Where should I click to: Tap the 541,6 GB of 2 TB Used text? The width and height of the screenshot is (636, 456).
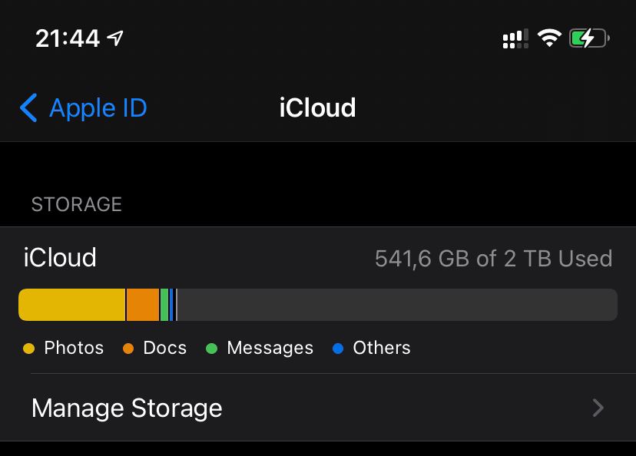tap(493, 259)
